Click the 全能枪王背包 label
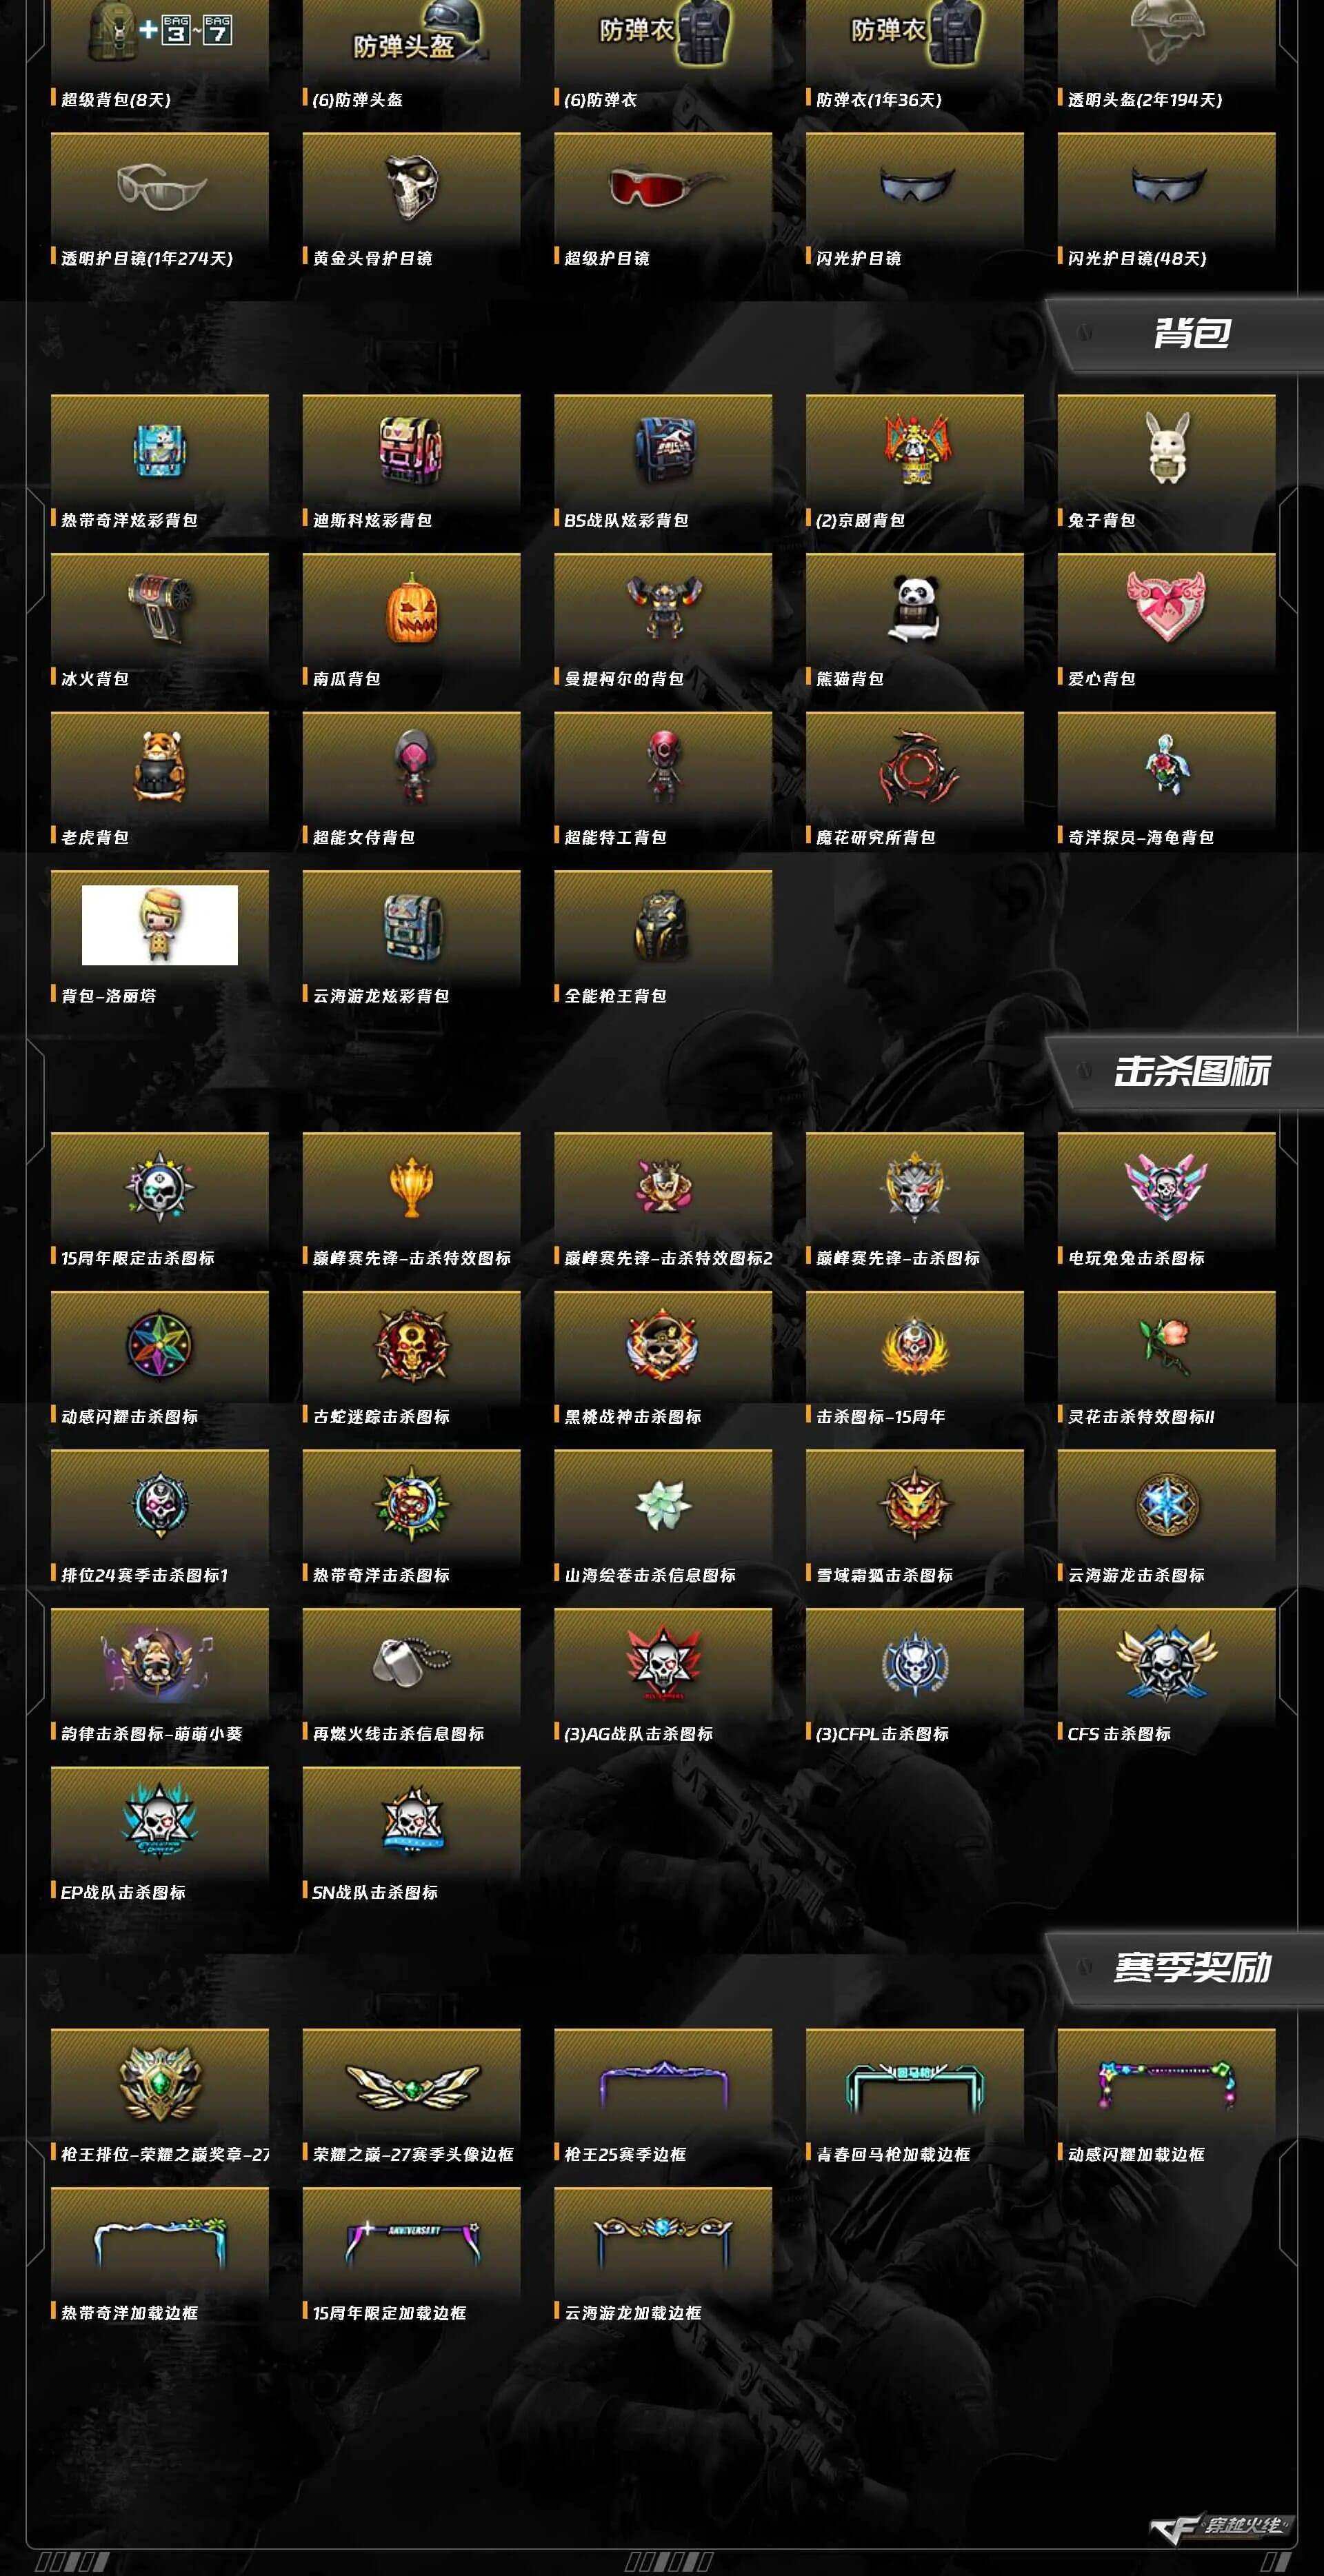This screenshot has height=2576, width=1324. 616,996
